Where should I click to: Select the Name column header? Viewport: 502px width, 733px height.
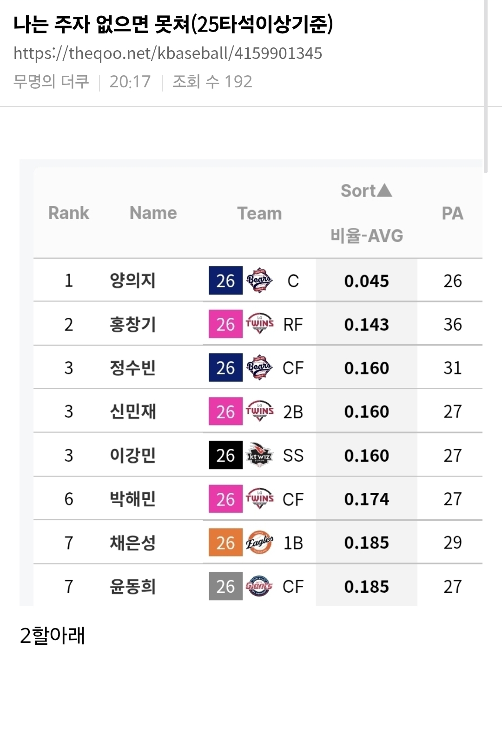(x=153, y=213)
